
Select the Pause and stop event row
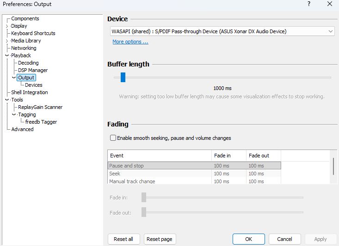(194, 166)
